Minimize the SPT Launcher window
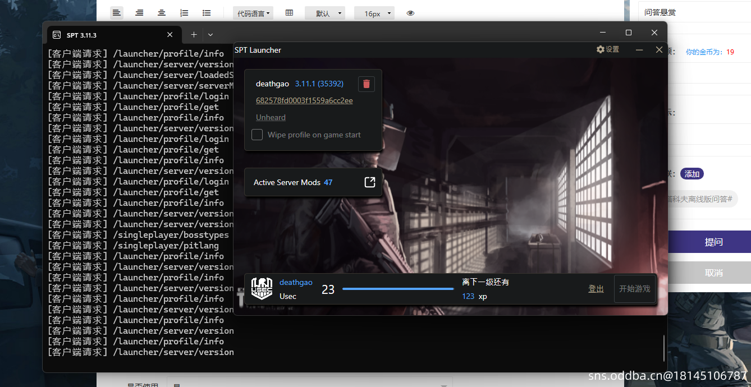Viewport: 751px width, 387px height. tap(639, 50)
